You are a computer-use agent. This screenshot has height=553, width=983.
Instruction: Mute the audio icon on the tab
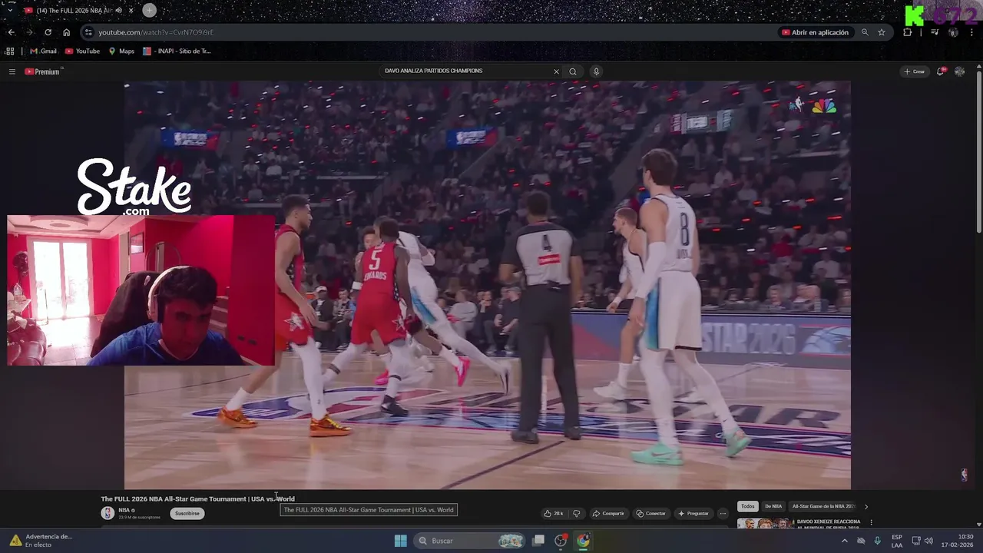(x=118, y=11)
